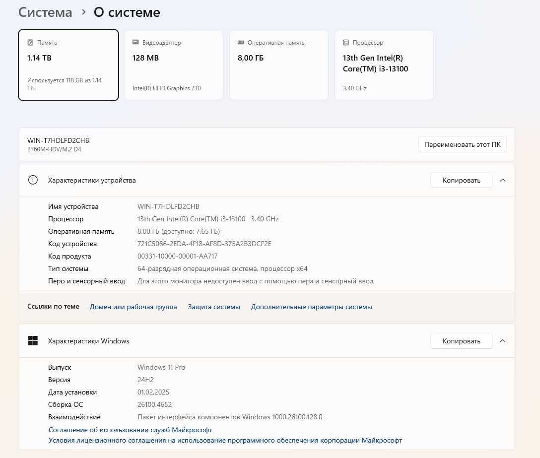Select the OS build 26100.4652
540x458 pixels.
point(154,404)
